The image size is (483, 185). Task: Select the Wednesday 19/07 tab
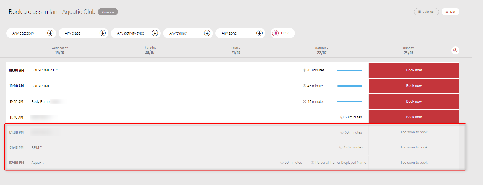(60, 50)
